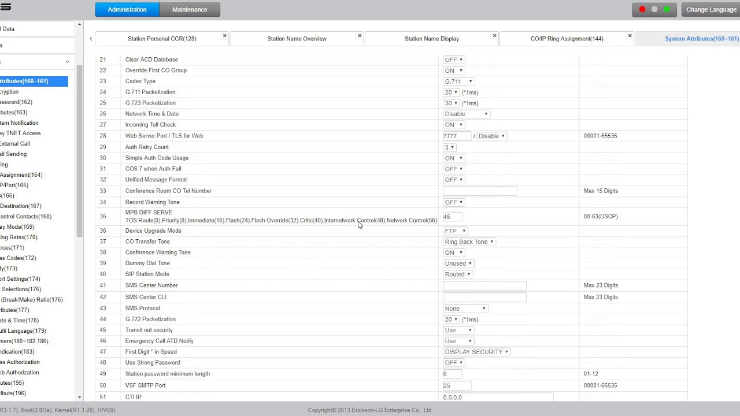740x416 pixels.
Task: Open Incoming Toll Check dropdown
Action: [x=454, y=125]
